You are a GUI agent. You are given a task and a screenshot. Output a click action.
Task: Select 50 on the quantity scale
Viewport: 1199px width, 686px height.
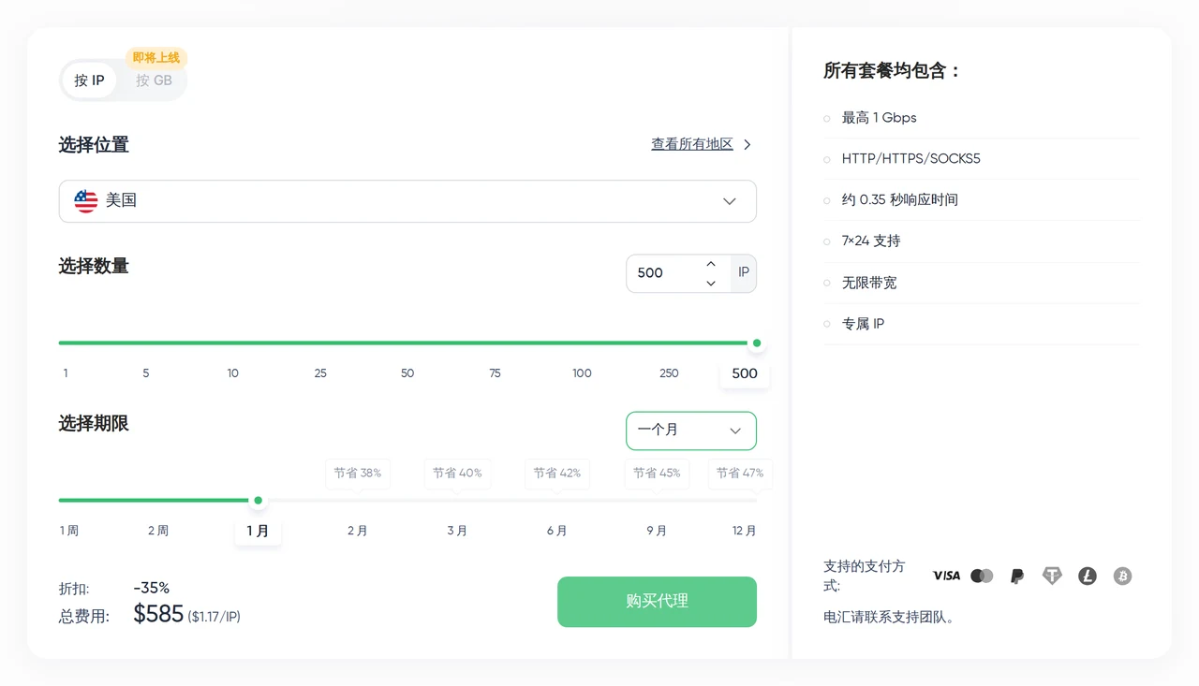coord(407,373)
